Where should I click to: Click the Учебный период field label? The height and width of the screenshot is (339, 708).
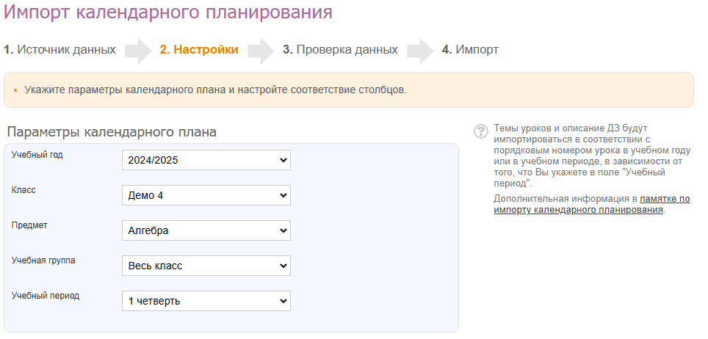coord(46,296)
